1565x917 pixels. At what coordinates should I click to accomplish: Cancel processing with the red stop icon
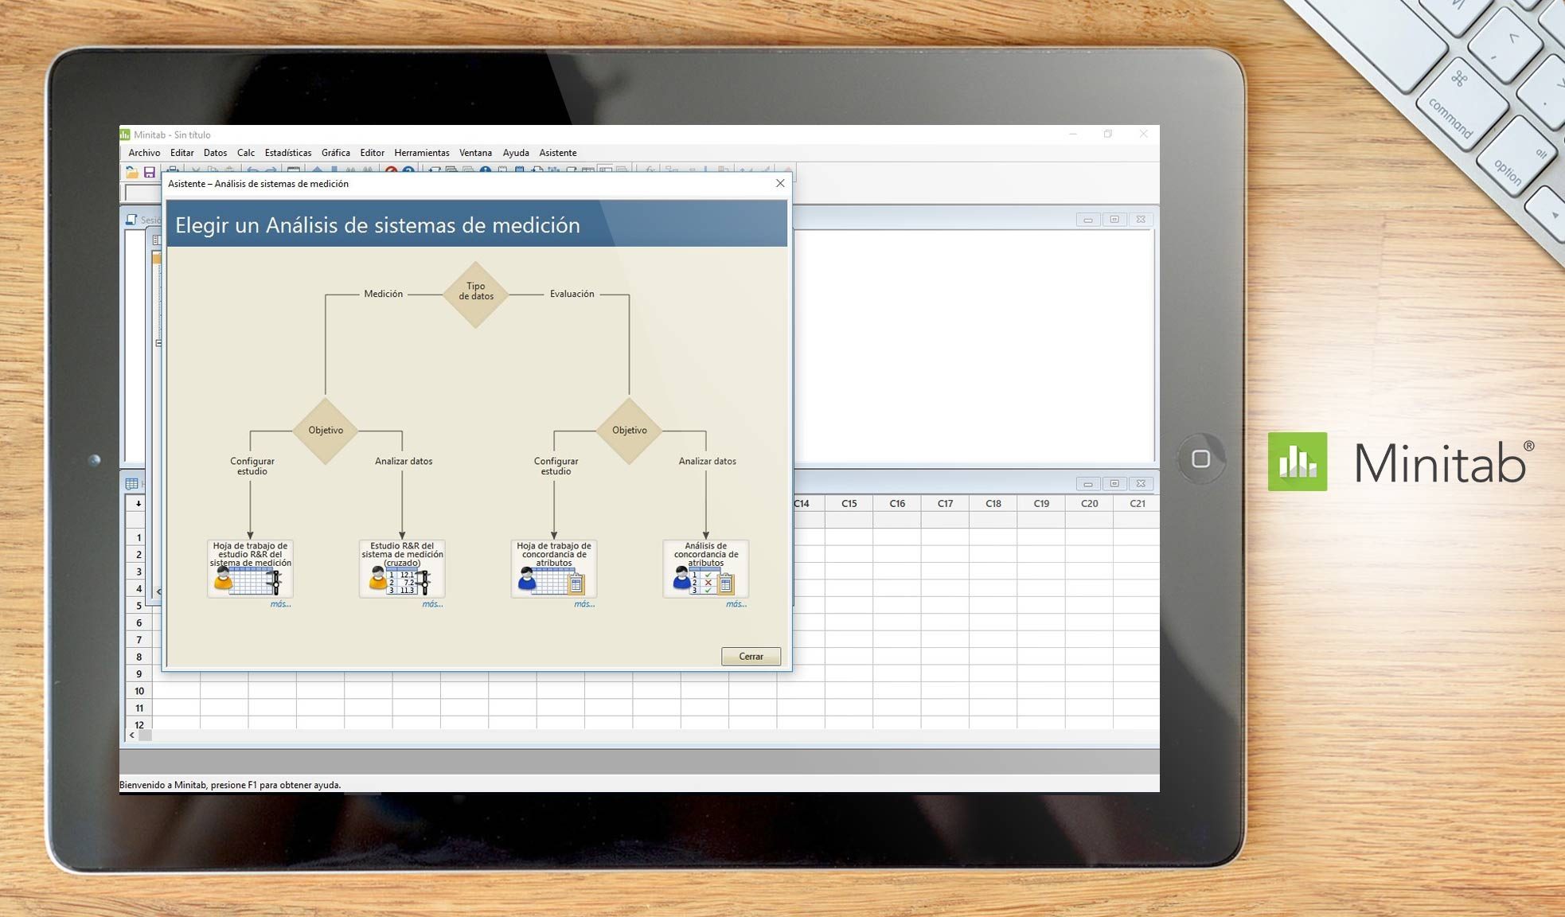(390, 170)
